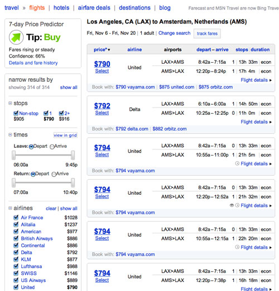This screenshot has width=279, height=291.
Task: Collapse the stops filter section
Action: [10, 103]
